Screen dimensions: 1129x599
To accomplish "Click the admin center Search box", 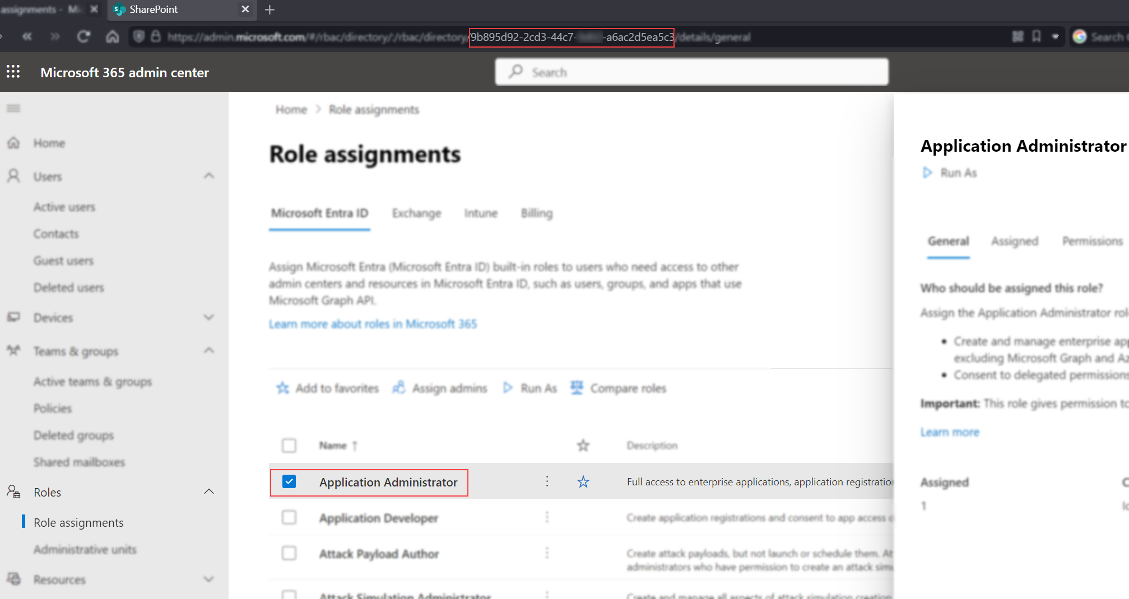I will [x=691, y=72].
